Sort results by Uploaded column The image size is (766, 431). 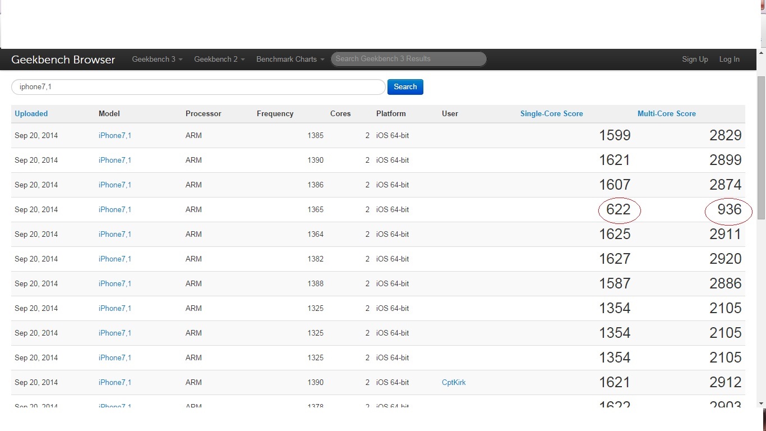(x=31, y=113)
